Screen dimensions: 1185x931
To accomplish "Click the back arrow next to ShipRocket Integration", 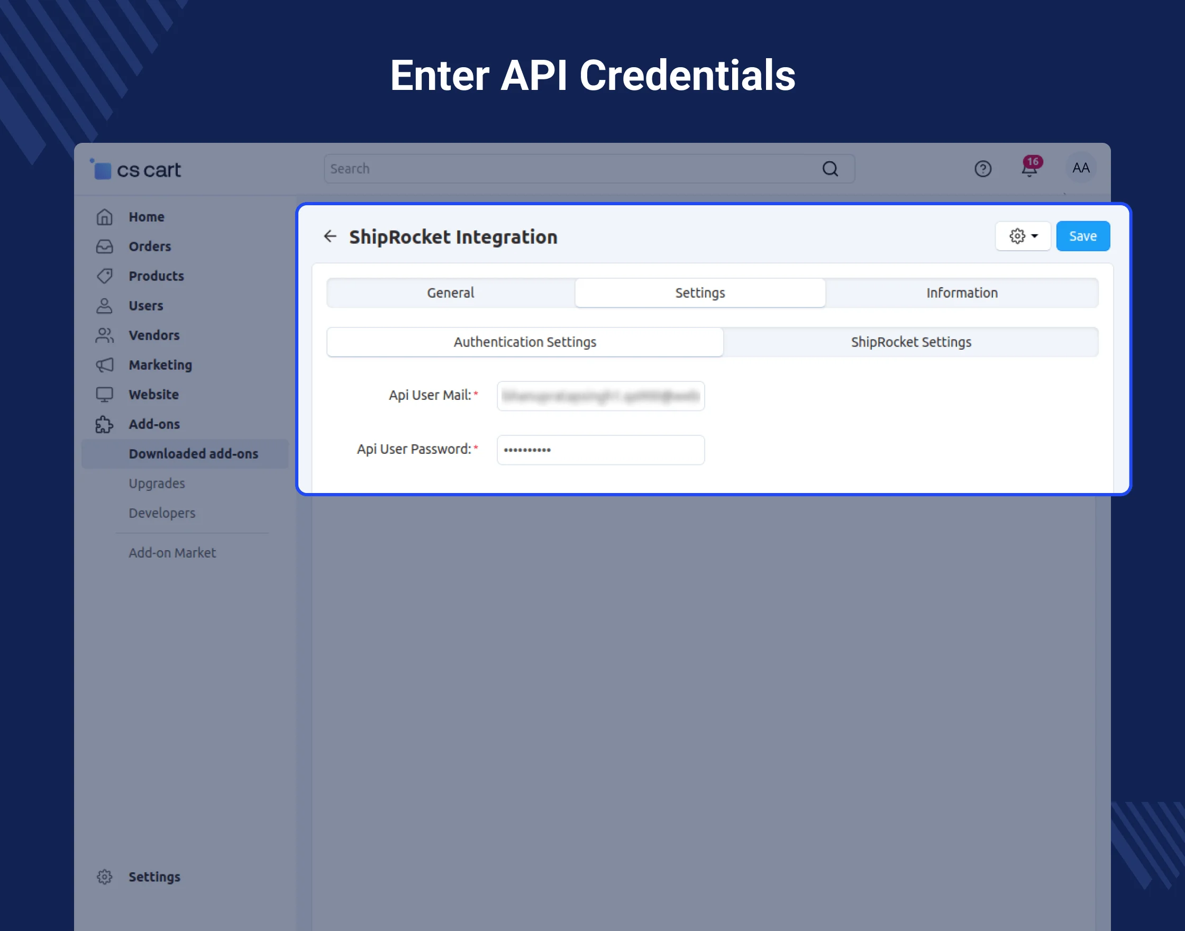I will 330,236.
